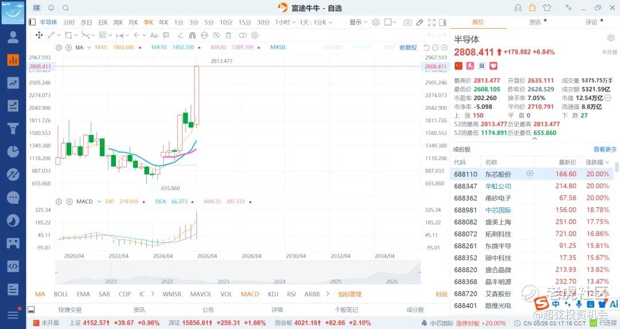This screenshot has width=620, height=329.
Task: Select the 季K period tab
Action: coord(148,22)
